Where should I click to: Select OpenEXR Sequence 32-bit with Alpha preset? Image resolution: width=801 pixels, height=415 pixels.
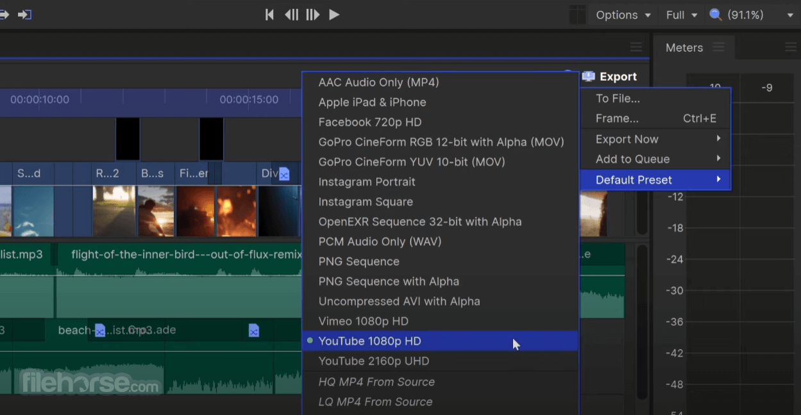coord(440,222)
